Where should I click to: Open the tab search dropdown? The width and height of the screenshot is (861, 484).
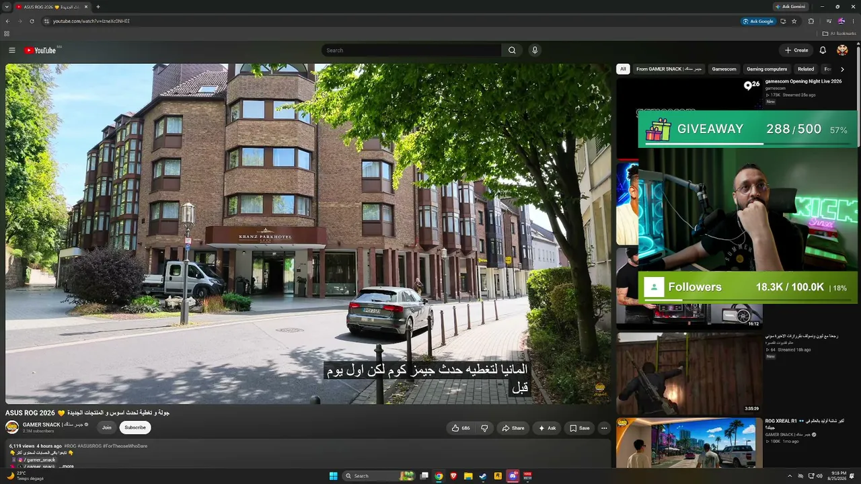(x=7, y=7)
